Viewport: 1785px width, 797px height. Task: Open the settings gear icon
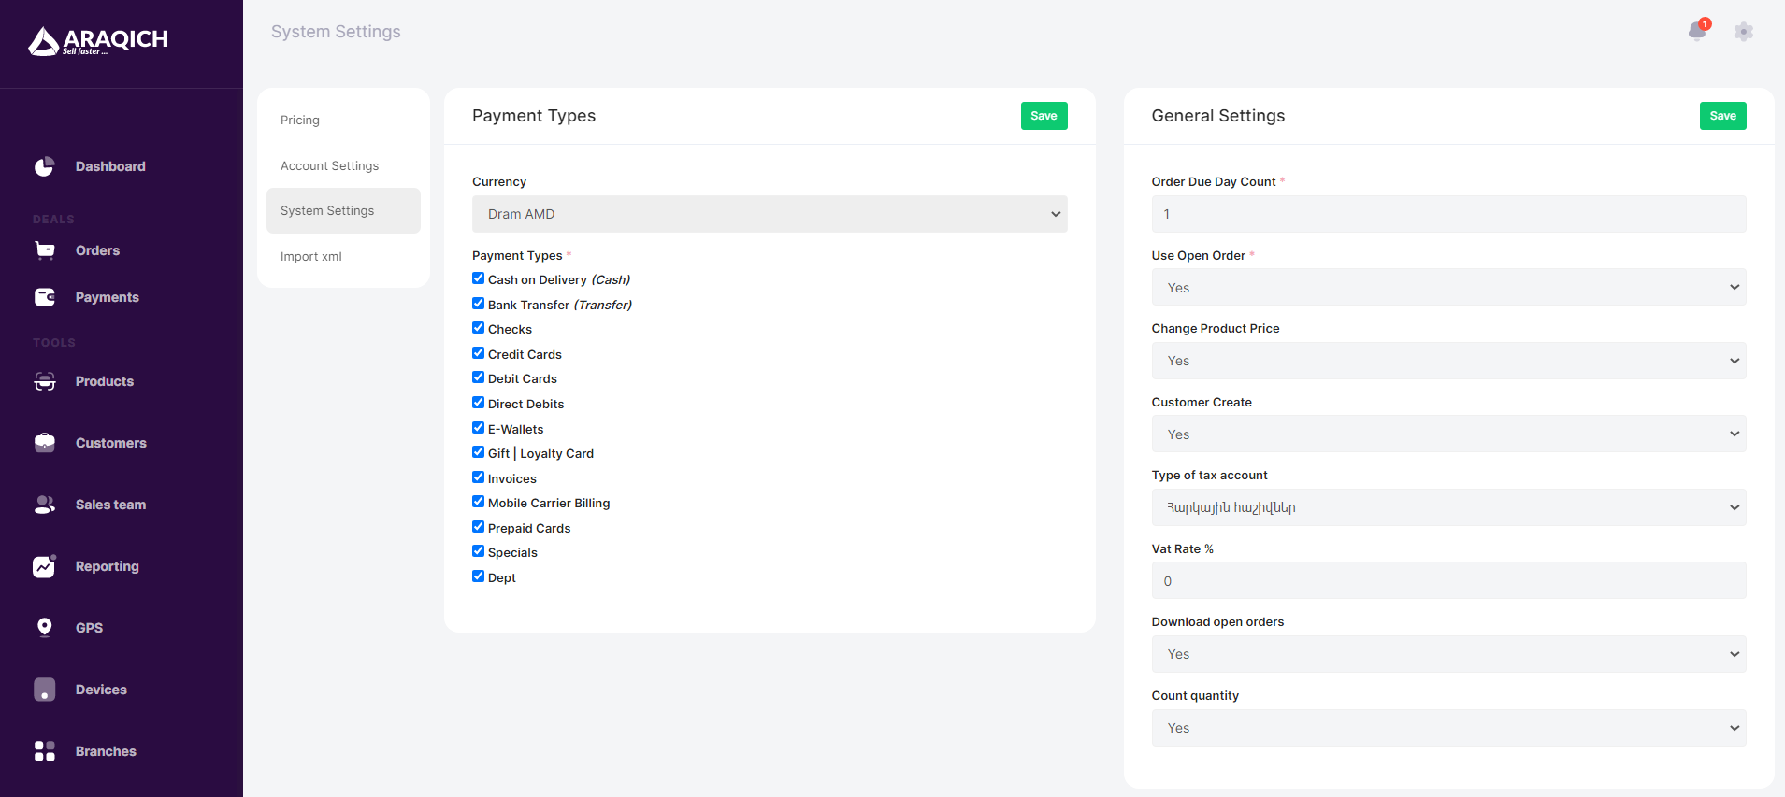coord(1743,32)
